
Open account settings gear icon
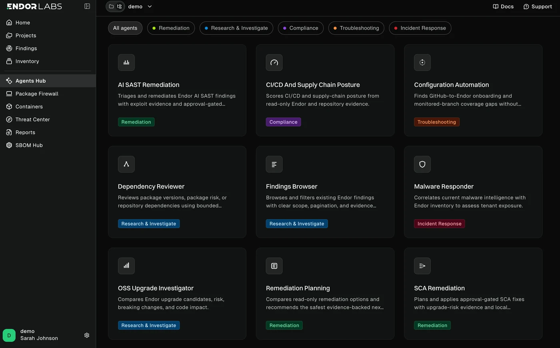click(87, 335)
